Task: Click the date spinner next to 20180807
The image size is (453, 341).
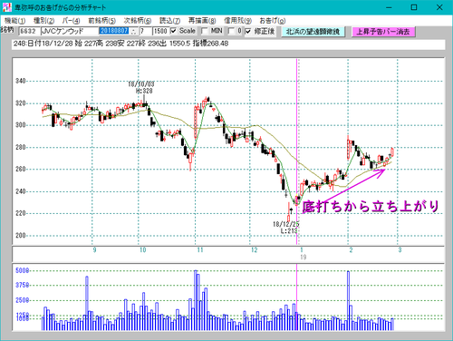Action: click(x=134, y=31)
